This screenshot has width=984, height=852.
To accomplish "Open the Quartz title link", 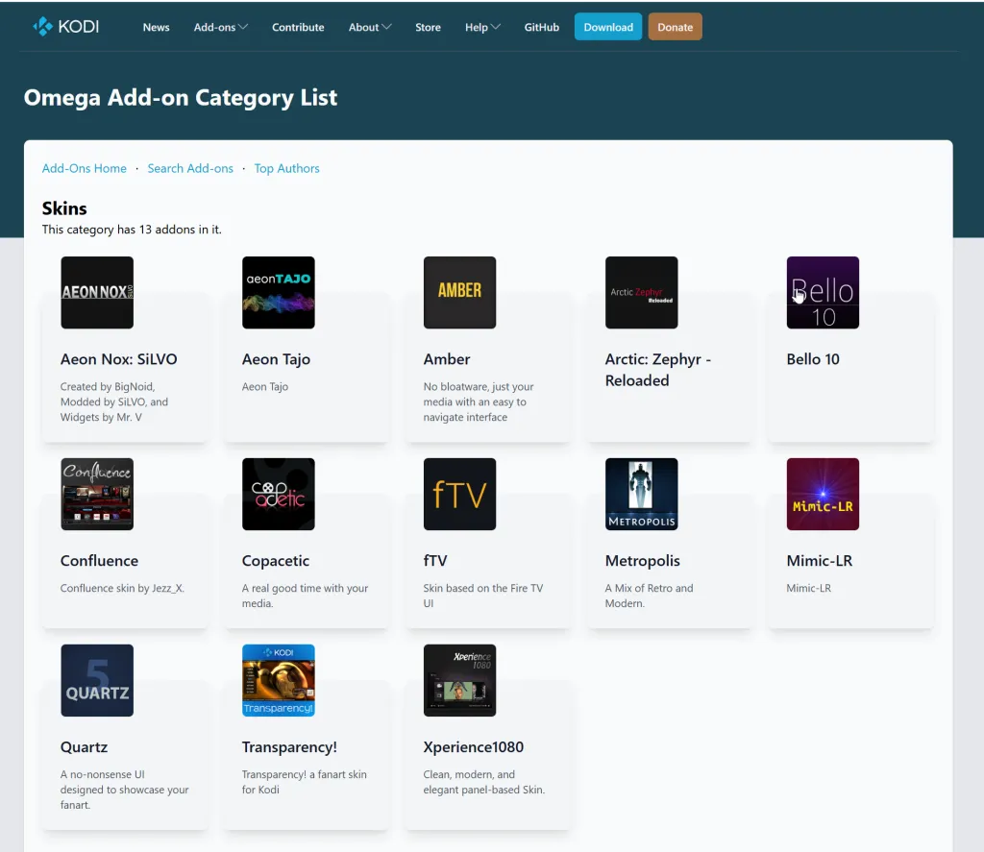I will [x=85, y=747].
